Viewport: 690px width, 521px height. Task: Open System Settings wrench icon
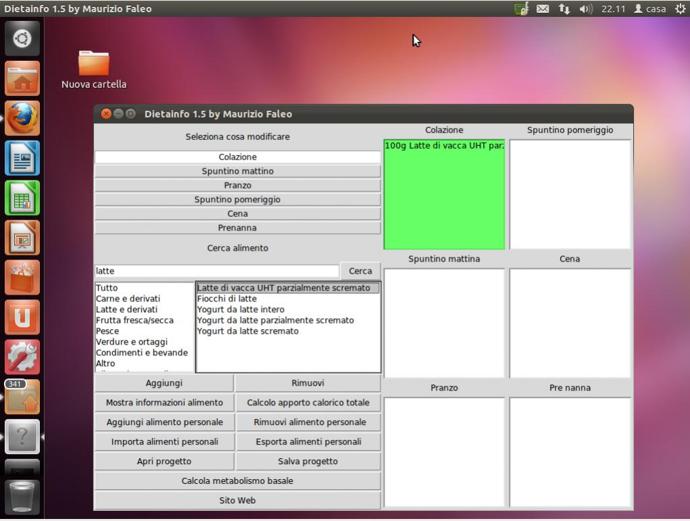click(x=22, y=357)
